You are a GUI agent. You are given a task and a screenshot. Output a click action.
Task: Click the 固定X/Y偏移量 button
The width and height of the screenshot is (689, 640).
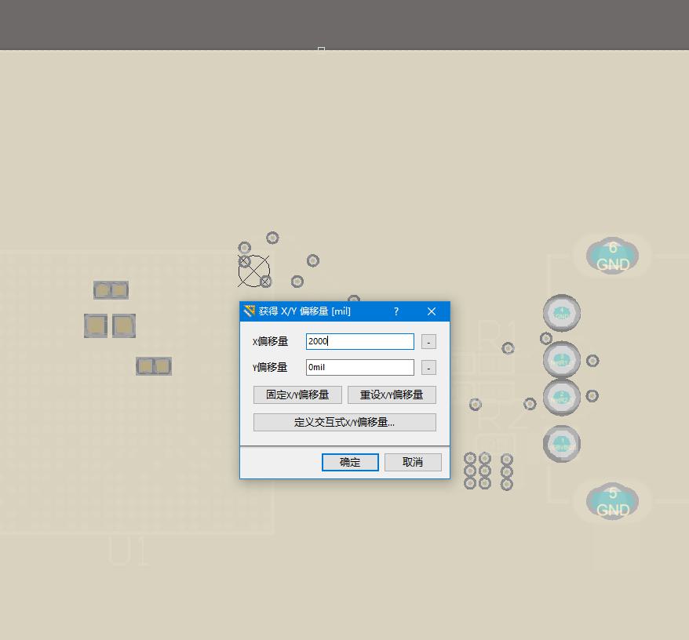pyautogui.click(x=297, y=395)
